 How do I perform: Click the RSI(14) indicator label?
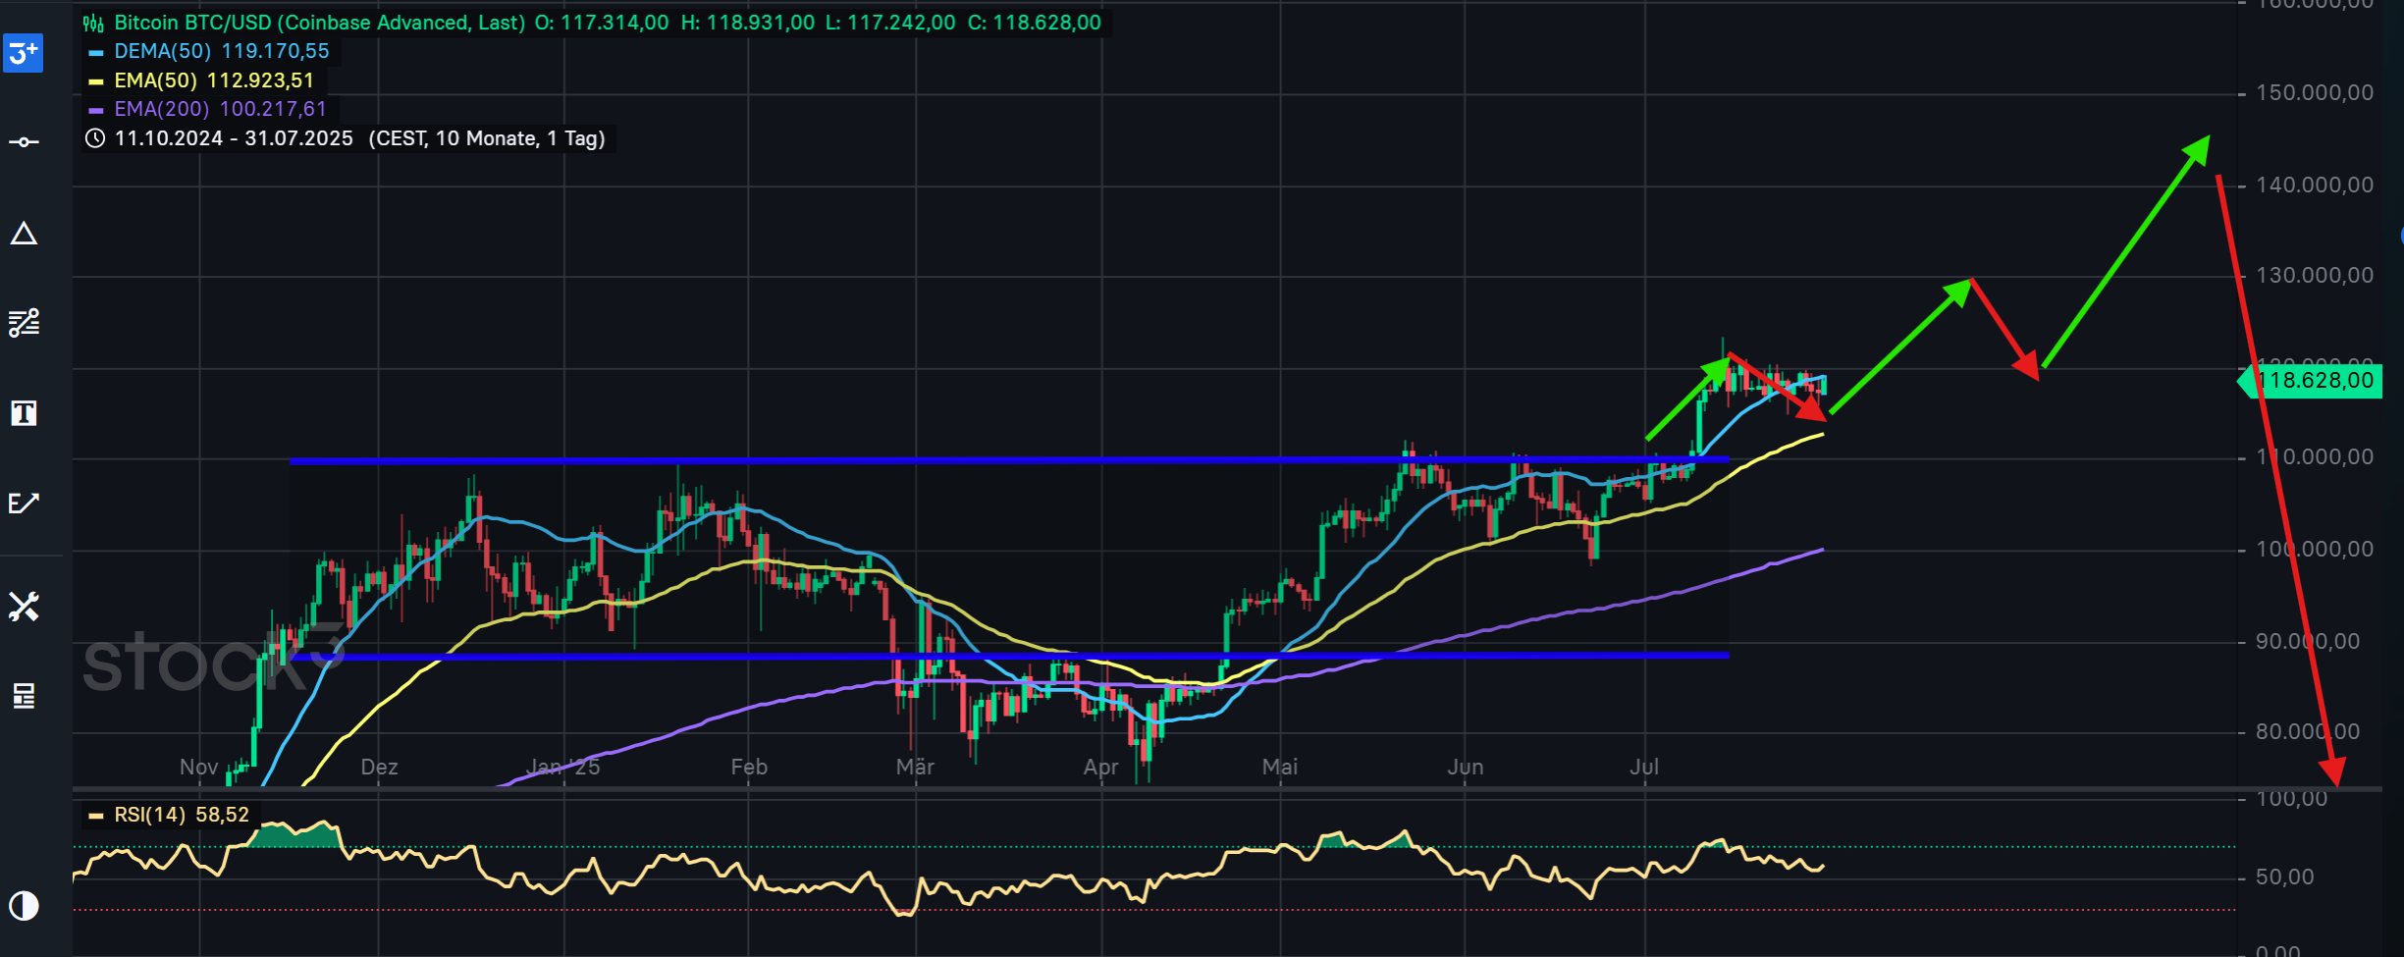coord(149,815)
